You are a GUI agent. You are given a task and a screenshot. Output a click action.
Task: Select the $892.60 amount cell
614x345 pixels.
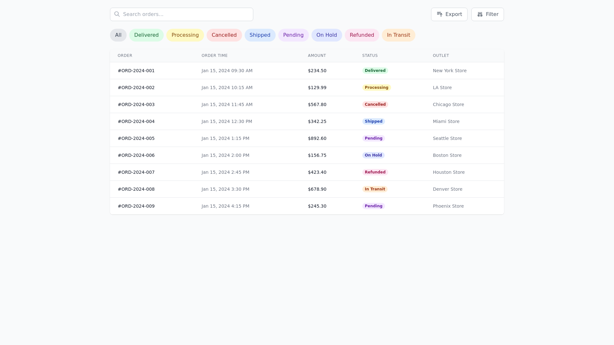(317, 138)
